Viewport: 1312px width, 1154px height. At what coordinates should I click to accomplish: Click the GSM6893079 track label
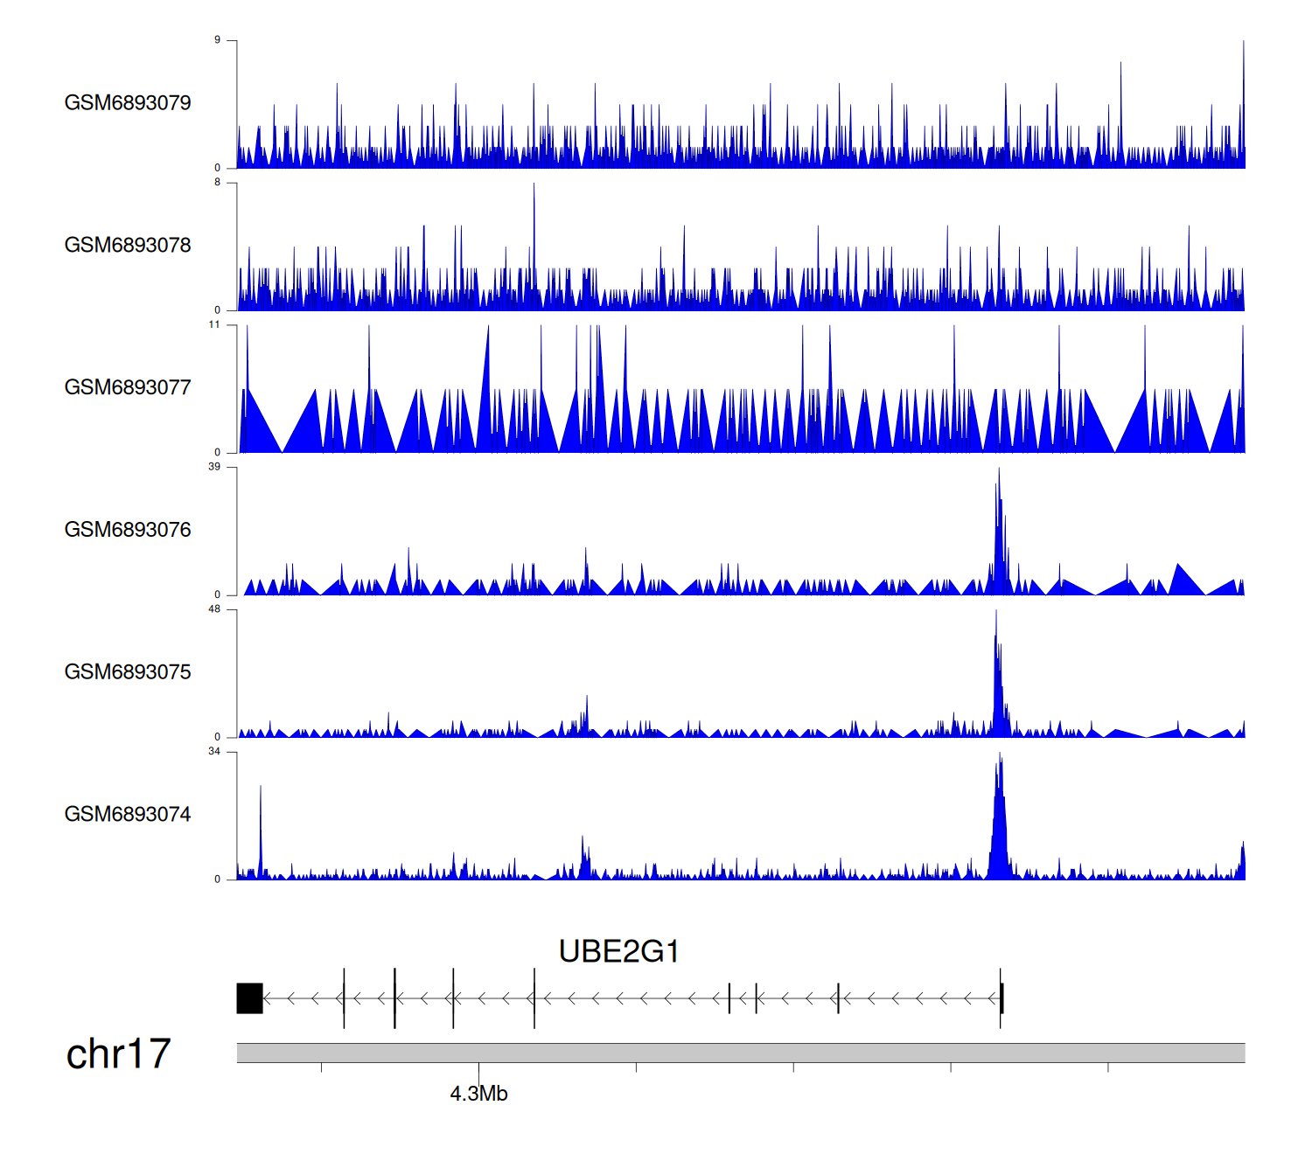pos(128,103)
